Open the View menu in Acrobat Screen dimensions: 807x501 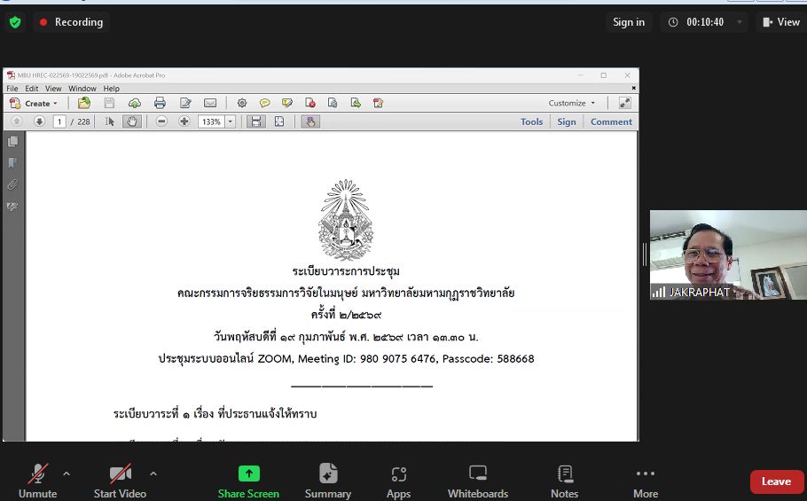(53, 89)
